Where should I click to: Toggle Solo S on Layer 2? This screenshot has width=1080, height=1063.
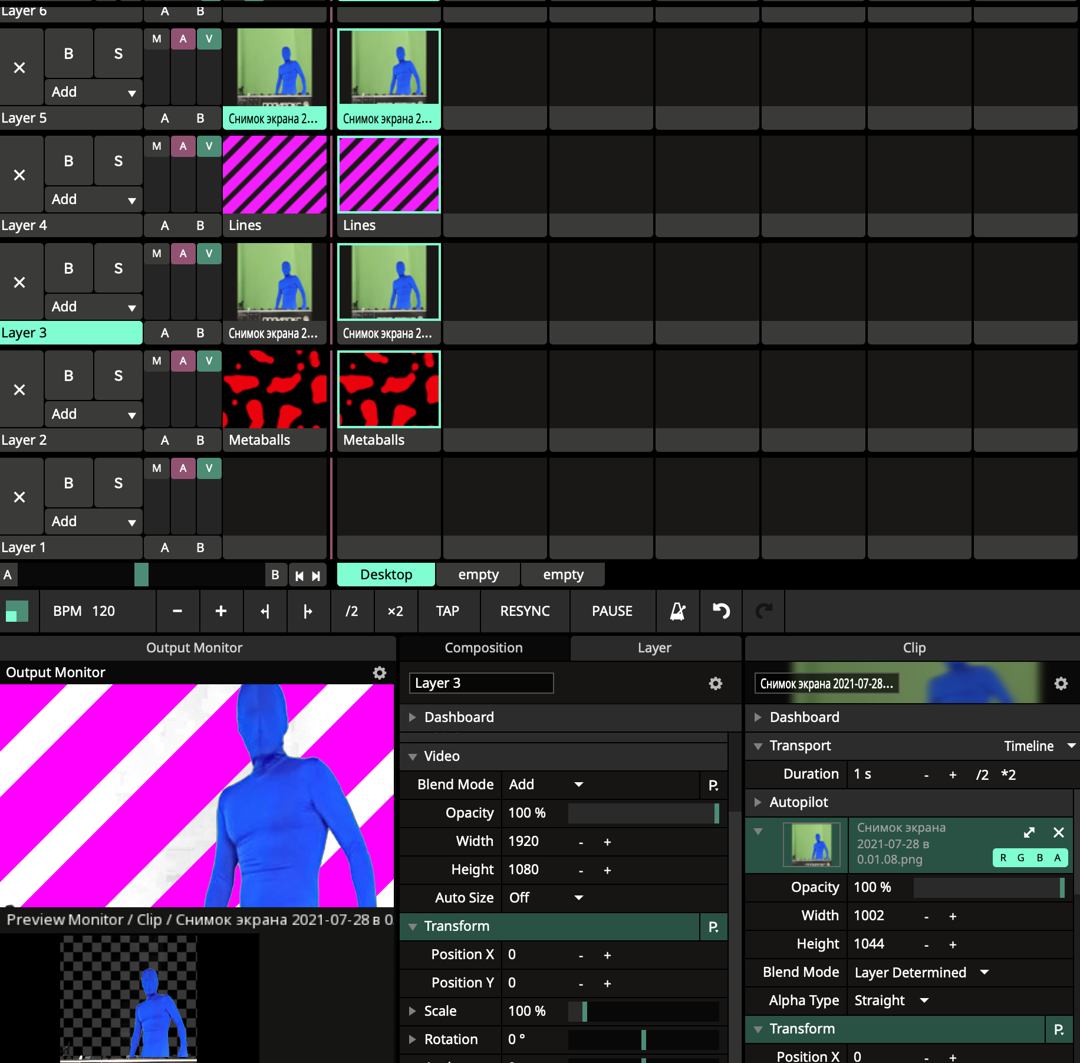tap(118, 376)
